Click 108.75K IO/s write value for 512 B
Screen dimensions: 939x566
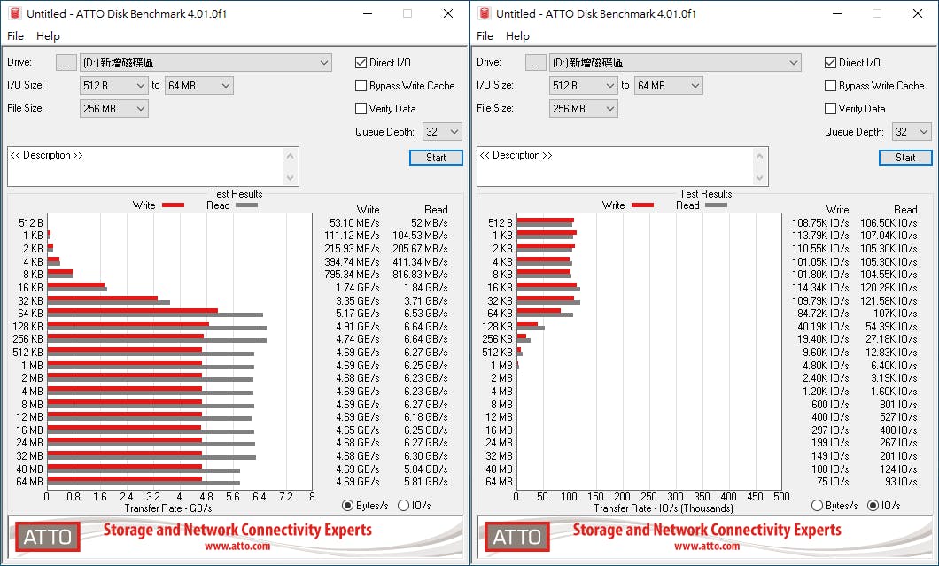[x=820, y=223]
